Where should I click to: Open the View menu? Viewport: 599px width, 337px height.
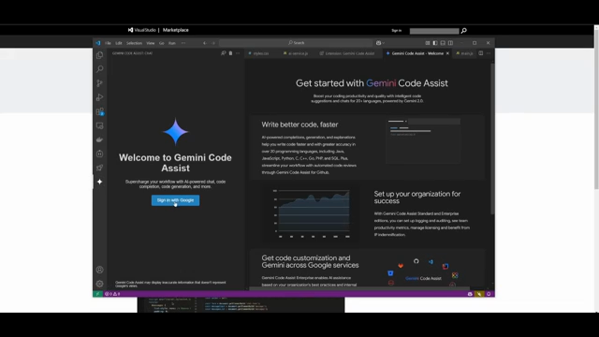(150, 43)
